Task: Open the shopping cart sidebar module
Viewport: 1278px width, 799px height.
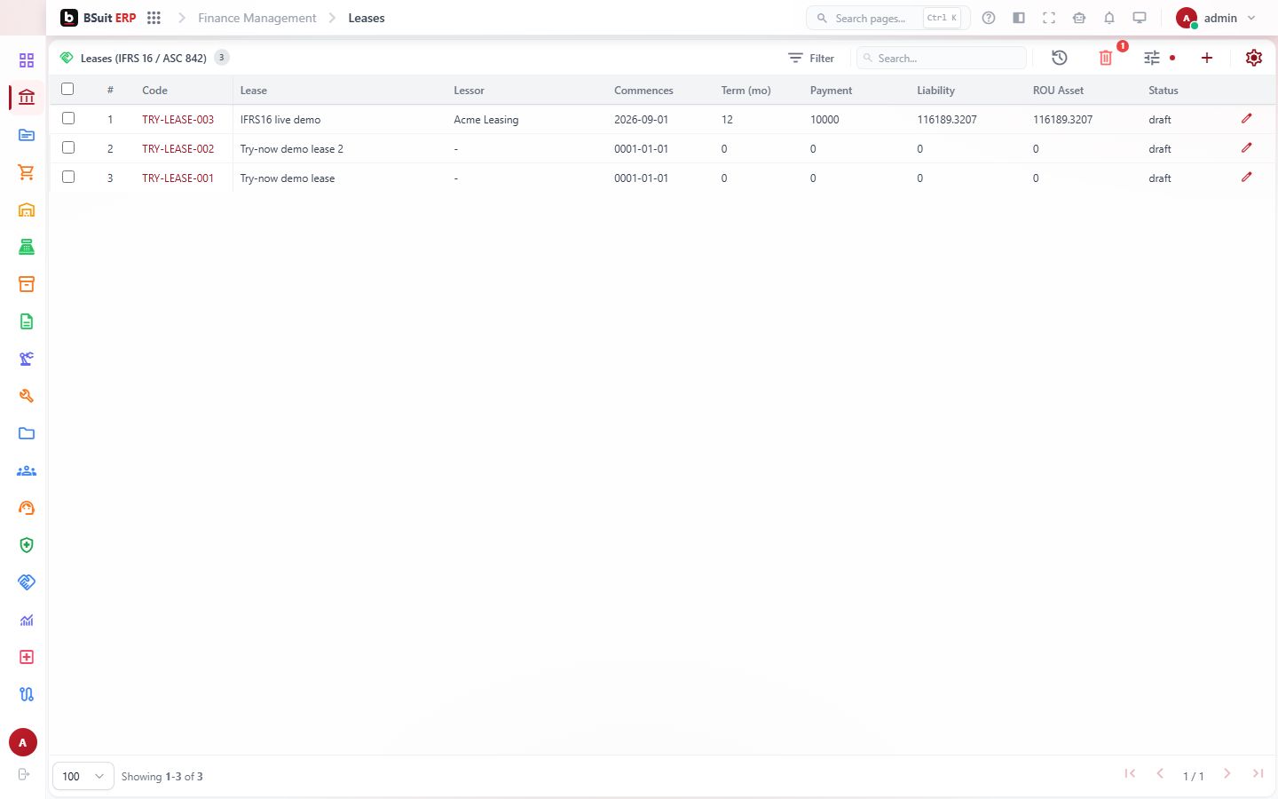Action: tap(27, 172)
